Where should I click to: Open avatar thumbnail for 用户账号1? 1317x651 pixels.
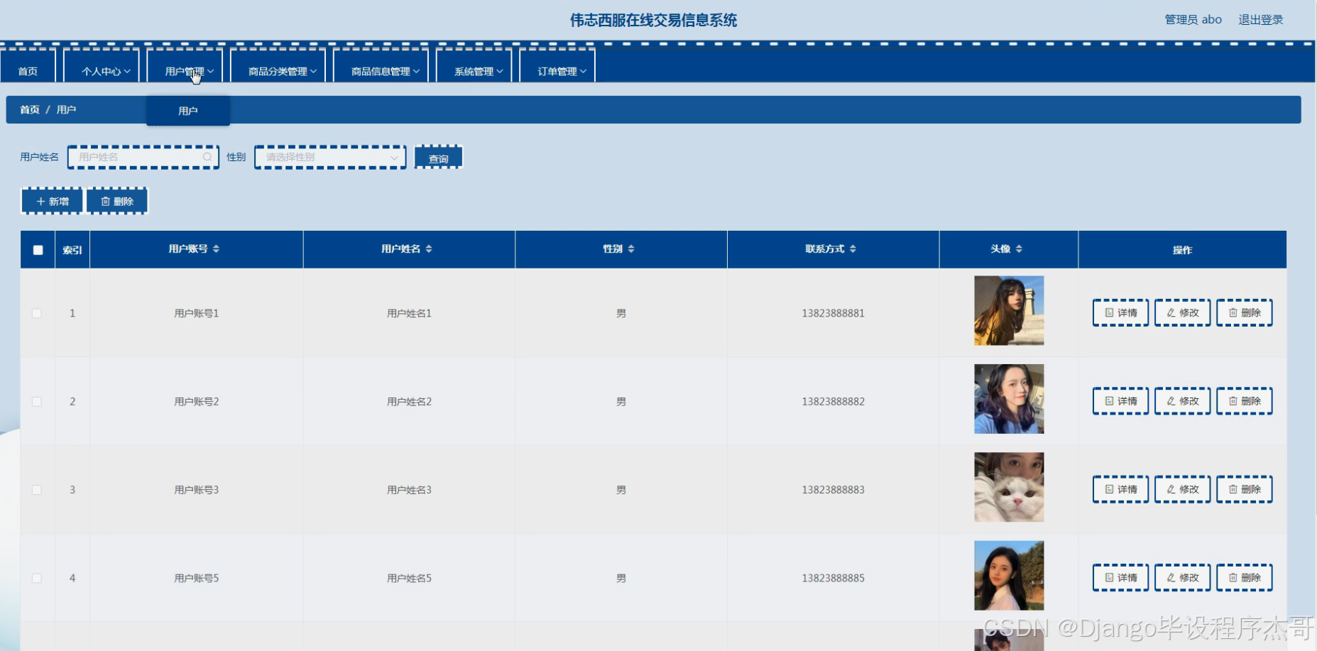[1009, 310]
